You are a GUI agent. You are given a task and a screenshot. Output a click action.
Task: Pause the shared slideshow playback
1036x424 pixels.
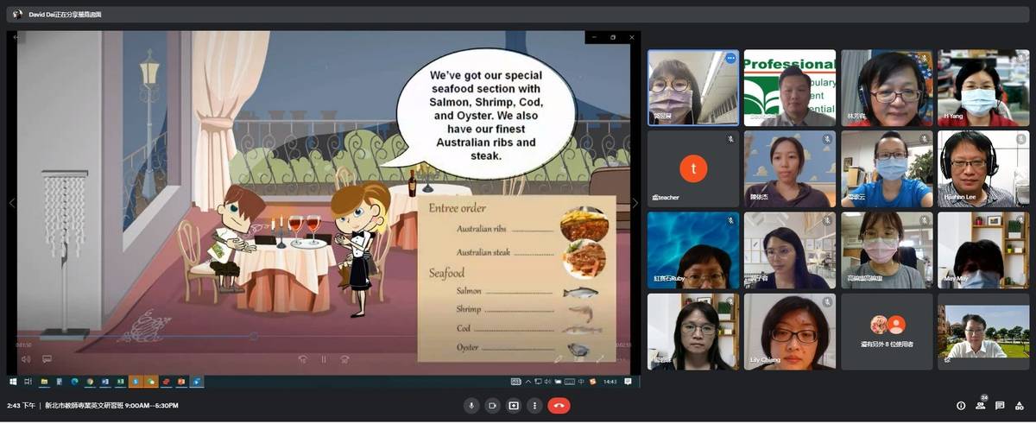coord(324,359)
